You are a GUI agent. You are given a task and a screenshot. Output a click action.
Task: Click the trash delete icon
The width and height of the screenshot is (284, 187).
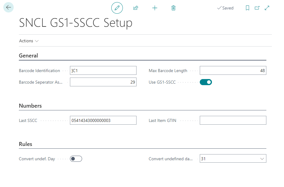(173, 8)
